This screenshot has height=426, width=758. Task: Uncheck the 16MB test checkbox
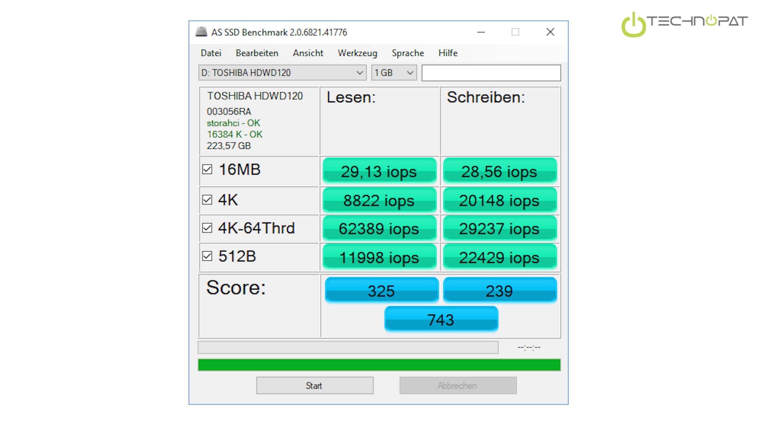coord(207,169)
